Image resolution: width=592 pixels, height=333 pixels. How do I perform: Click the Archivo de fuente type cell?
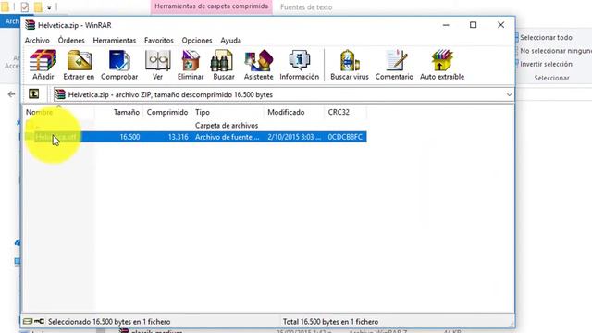[228, 137]
